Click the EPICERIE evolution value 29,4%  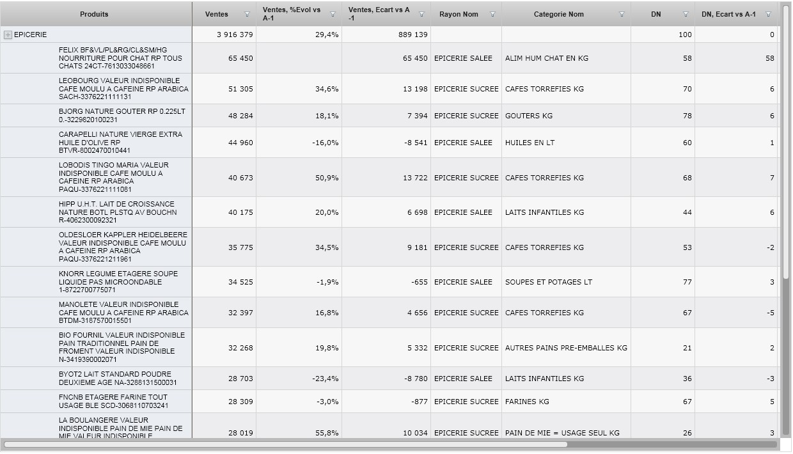(327, 35)
